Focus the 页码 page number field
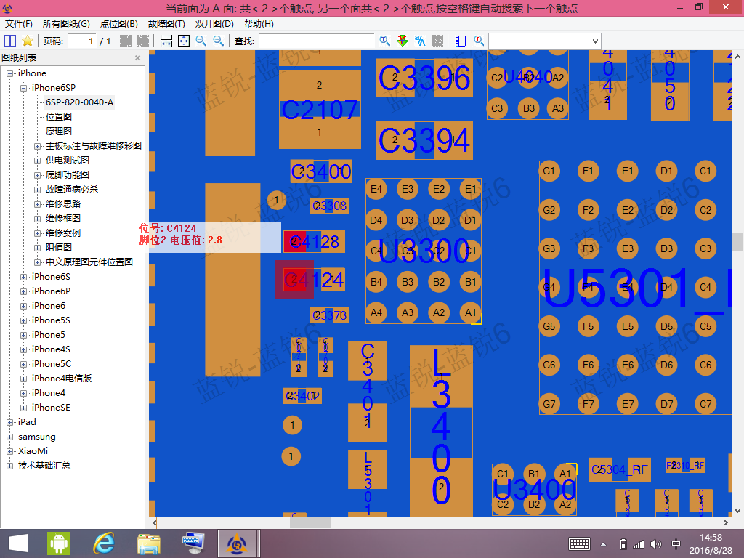 pos(81,41)
